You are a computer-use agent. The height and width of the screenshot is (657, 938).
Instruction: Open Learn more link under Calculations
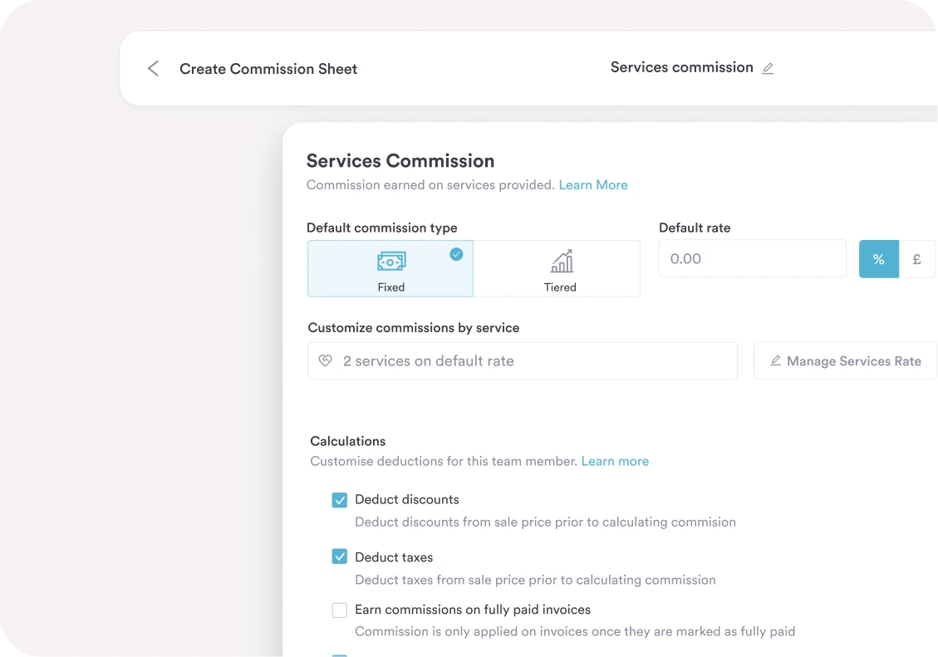(x=615, y=462)
